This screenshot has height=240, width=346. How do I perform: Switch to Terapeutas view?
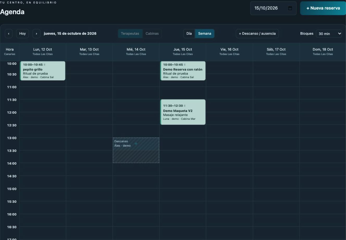click(130, 34)
